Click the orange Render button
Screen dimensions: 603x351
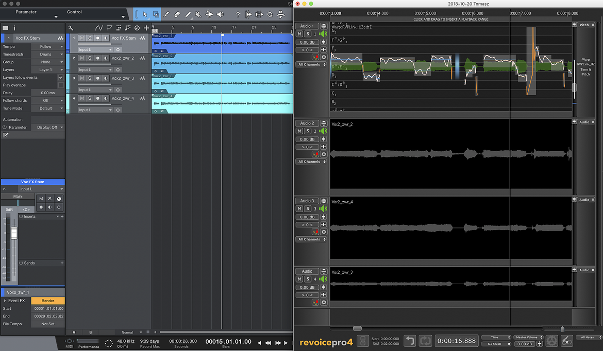coord(48,301)
